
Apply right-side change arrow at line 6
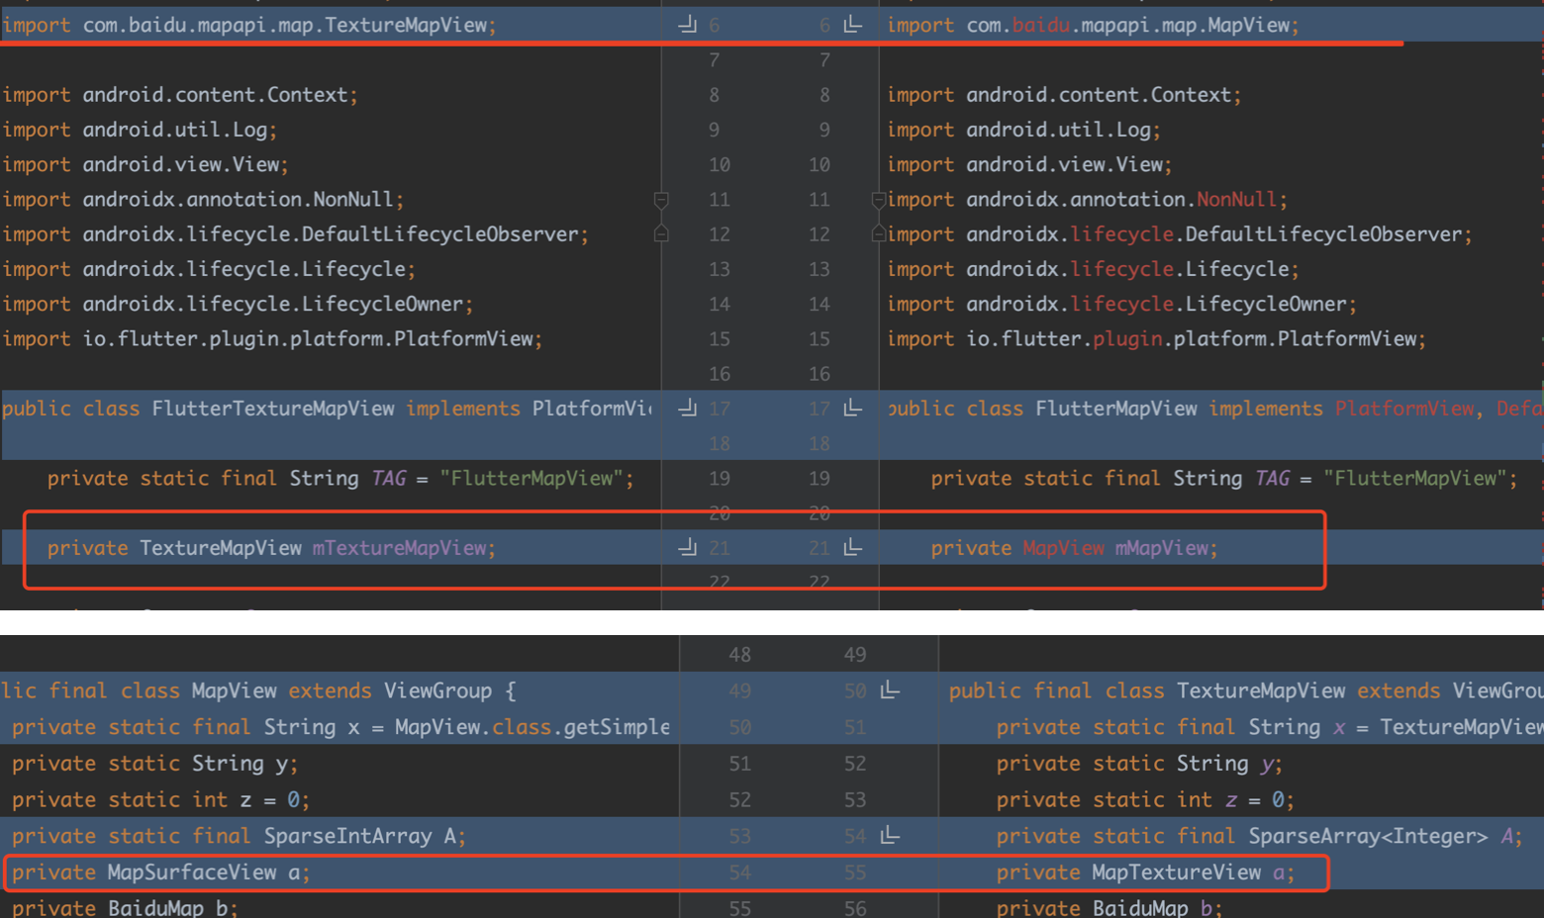point(852,25)
